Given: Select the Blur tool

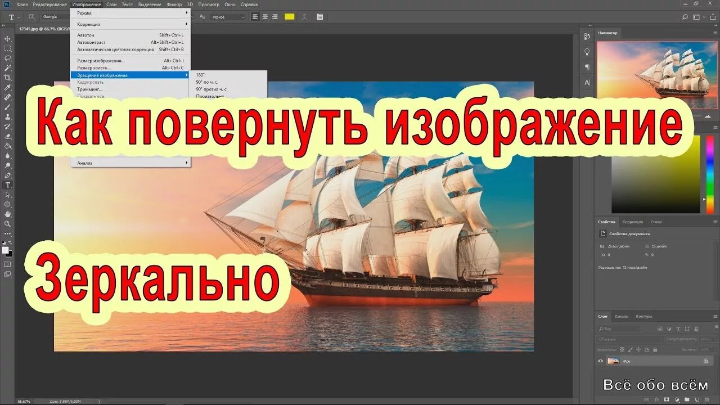Looking at the screenshot, I should pos(7,155).
